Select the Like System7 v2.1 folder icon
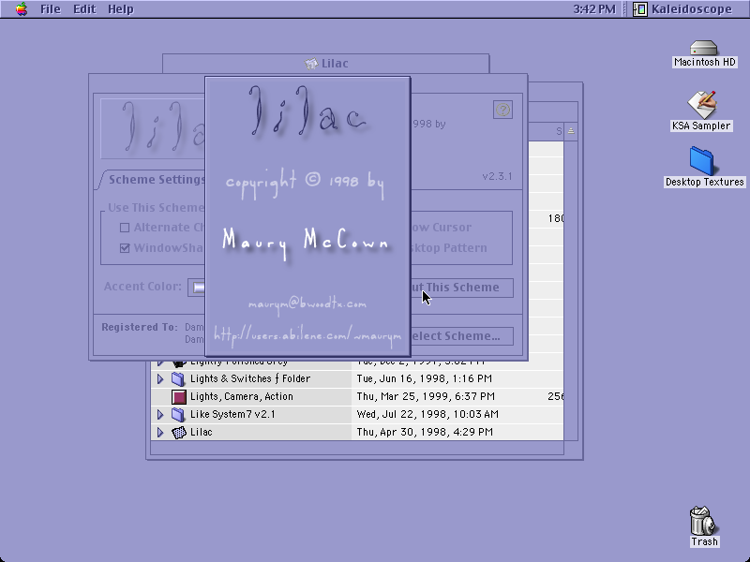Image resolution: width=750 pixels, height=562 pixels. coord(178,414)
